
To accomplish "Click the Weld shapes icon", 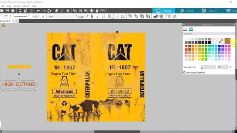I will [x=156, y=16].
